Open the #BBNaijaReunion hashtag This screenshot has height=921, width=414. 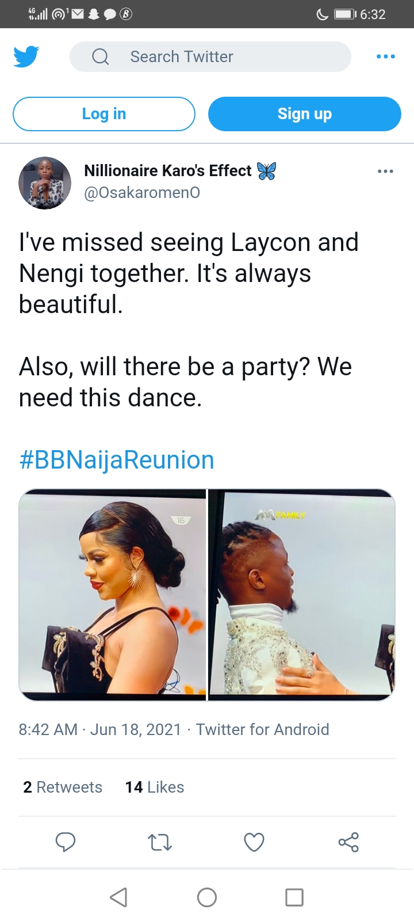coord(117,460)
